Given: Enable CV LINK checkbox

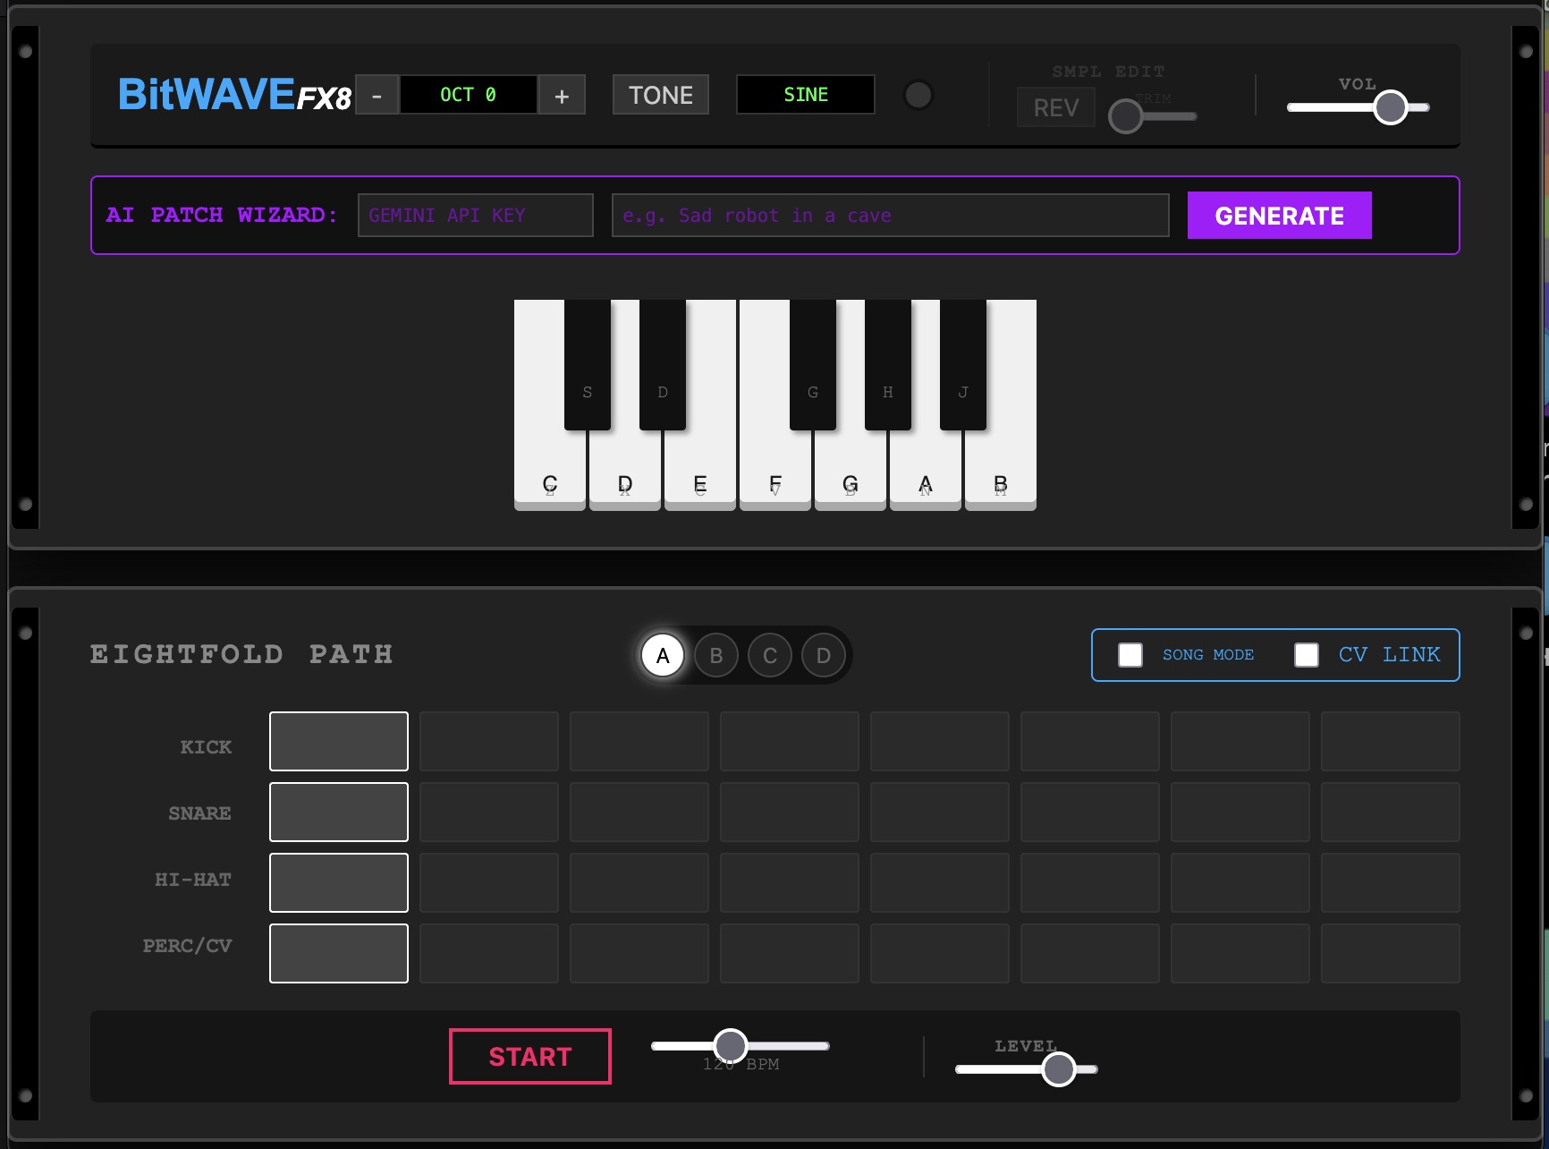Looking at the screenshot, I should [x=1308, y=655].
